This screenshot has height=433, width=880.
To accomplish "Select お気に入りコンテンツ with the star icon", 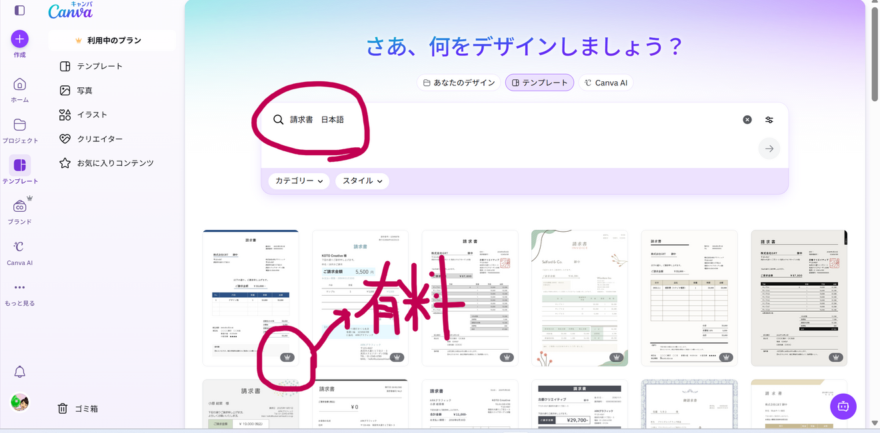I will click(x=64, y=163).
